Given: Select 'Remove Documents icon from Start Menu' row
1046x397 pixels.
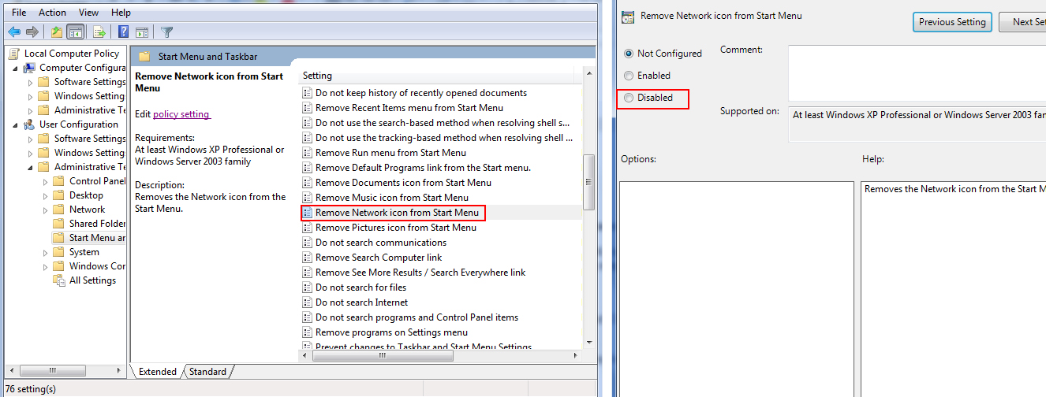Looking at the screenshot, I should (x=403, y=183).
